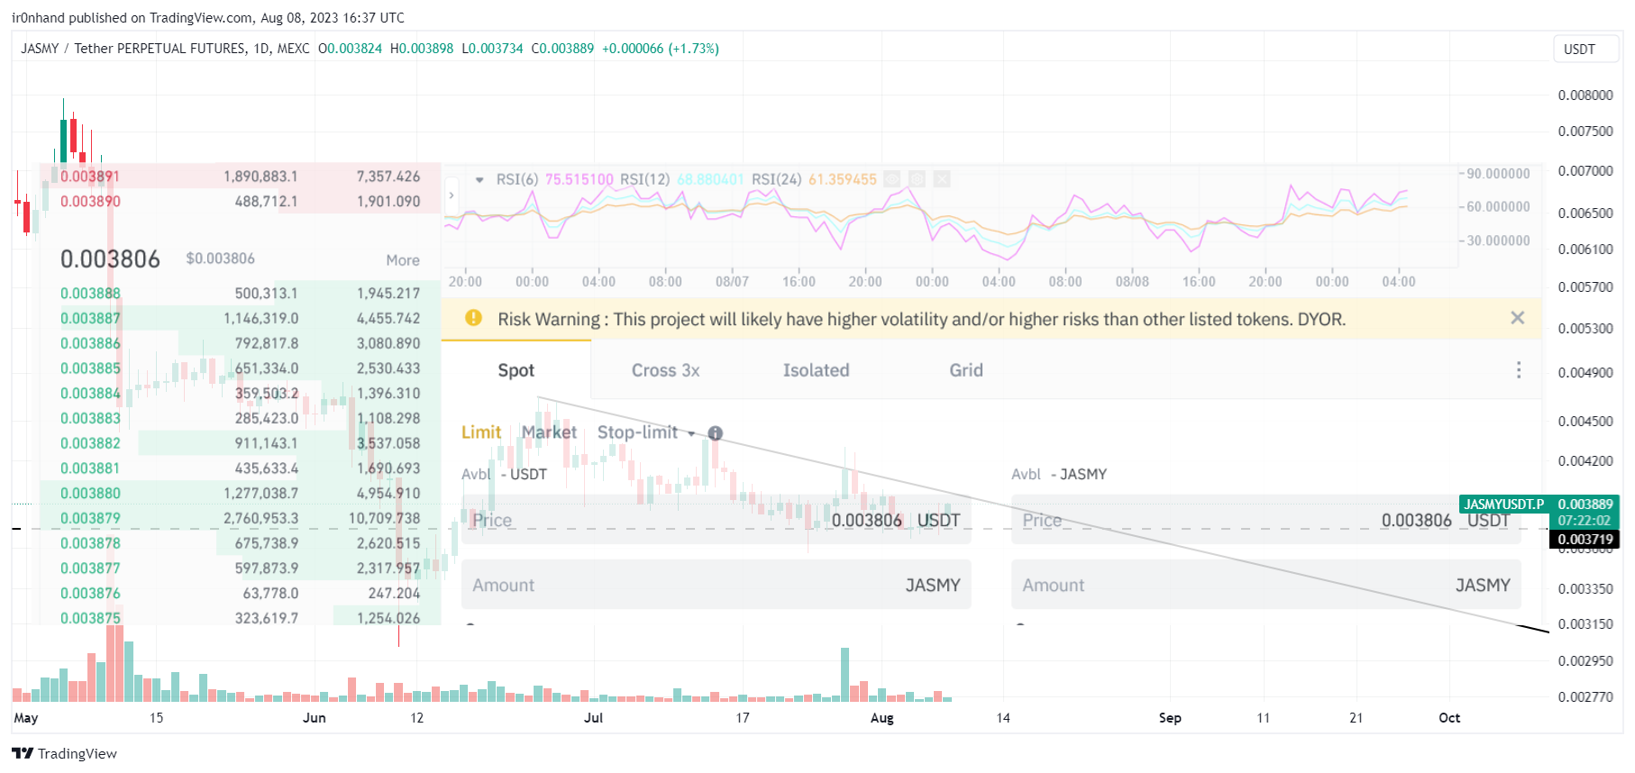The image size is (1635, 773).
Task: Switch to the Grid tab
Action: [966, 370]
